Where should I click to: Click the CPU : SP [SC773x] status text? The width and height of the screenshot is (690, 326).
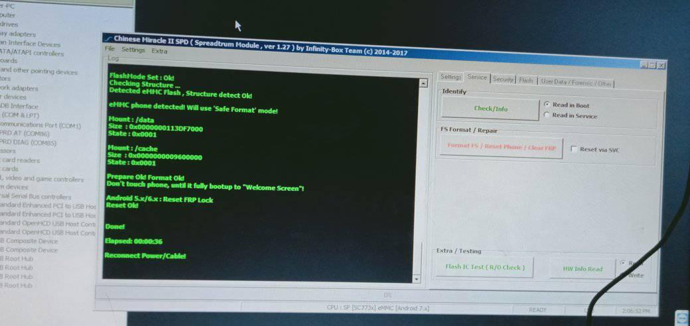[378, 308]
